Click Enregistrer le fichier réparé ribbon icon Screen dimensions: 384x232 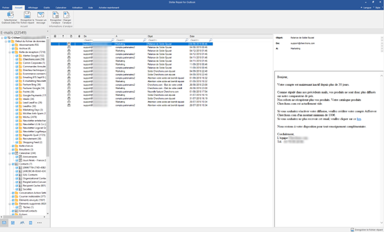point(27,15)
